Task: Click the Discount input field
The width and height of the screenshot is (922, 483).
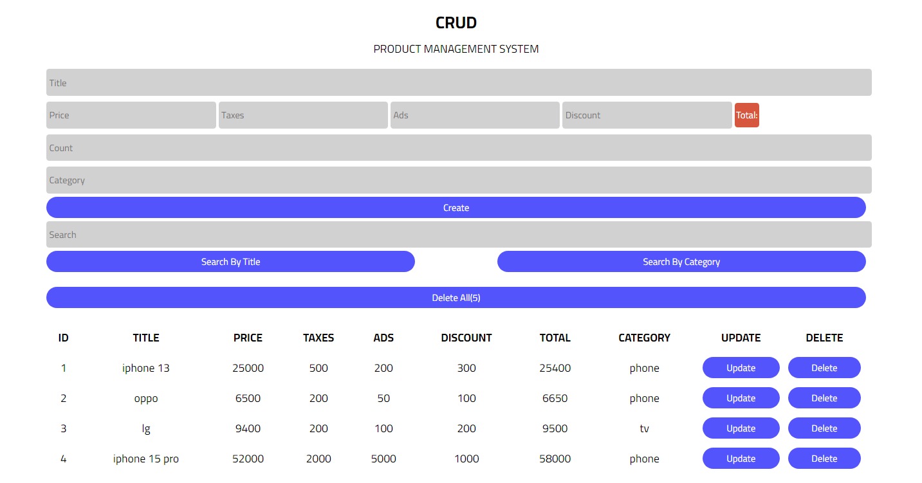Action: click(647, 115)
